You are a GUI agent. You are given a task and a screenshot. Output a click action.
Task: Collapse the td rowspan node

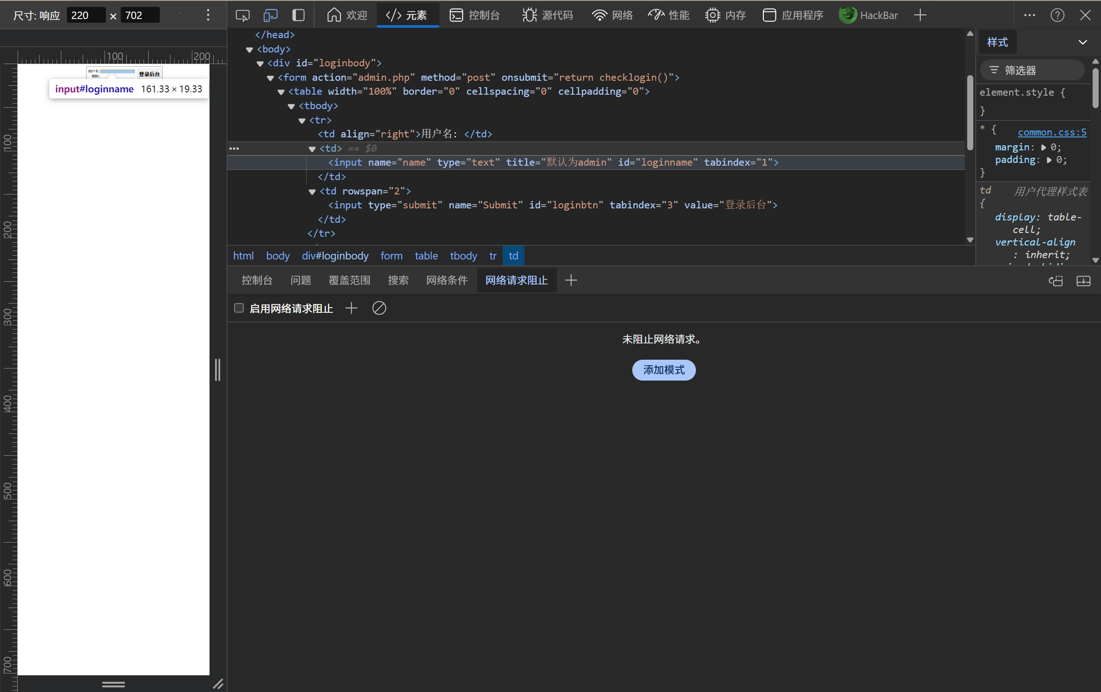pyautogui.click(x=312, y=192)
